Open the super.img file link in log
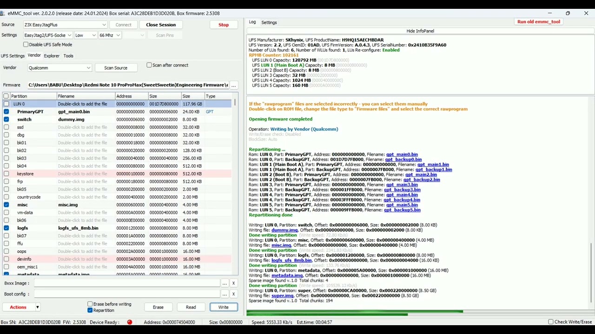This screenshot has width=595, height=334. click(x=283, y=295)
